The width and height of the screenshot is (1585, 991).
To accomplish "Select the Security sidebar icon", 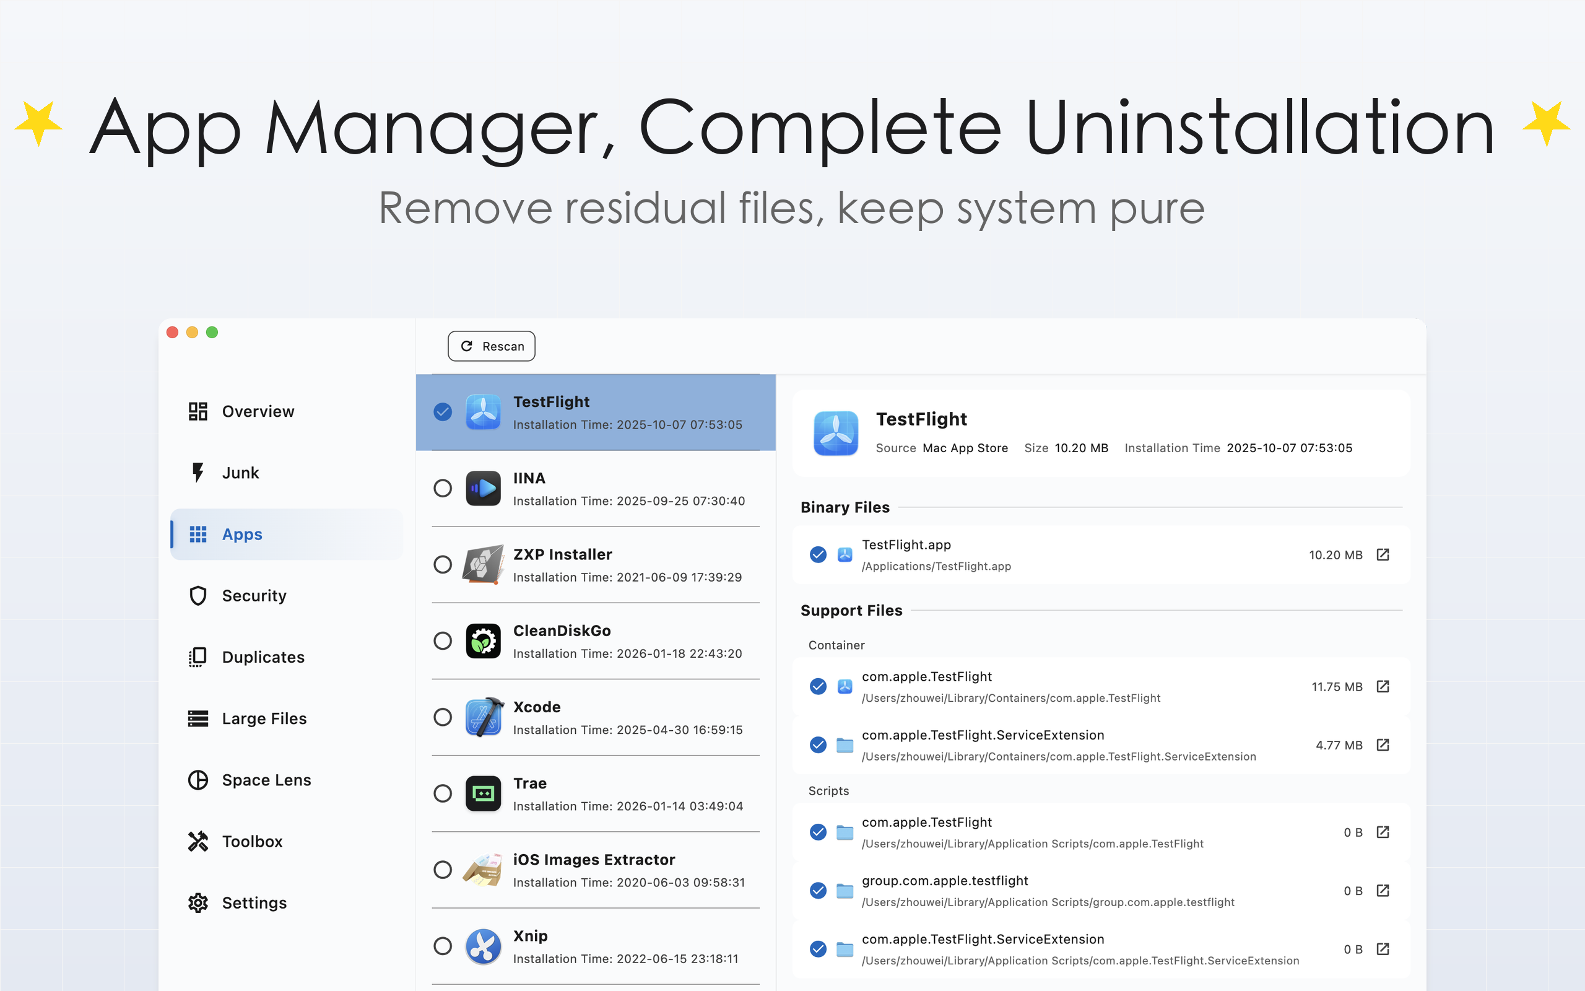I will [198, 595].
